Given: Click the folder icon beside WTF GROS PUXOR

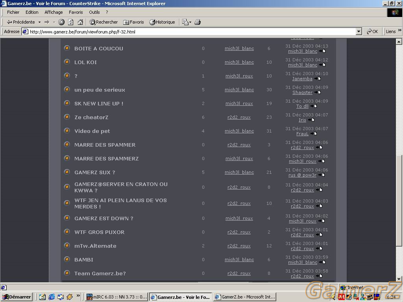Looking at the screenshot, I should click(67, 232).
